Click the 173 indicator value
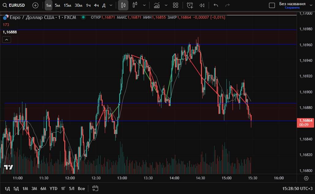The height and width of the screenshot is (194, 315). pyautogui.click(x=6, y=25)
